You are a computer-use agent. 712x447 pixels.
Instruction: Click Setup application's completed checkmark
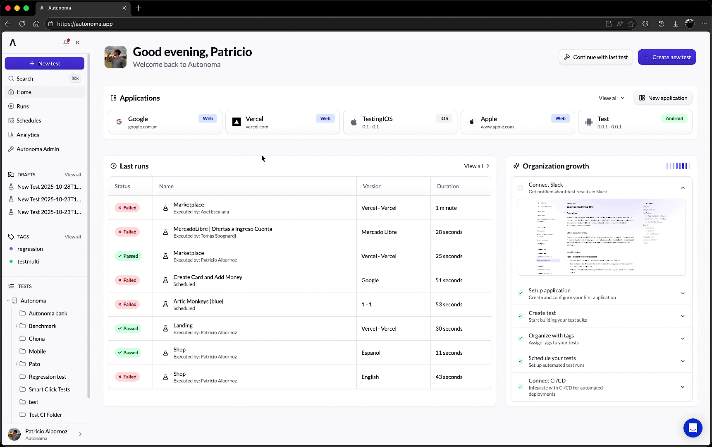520,293
